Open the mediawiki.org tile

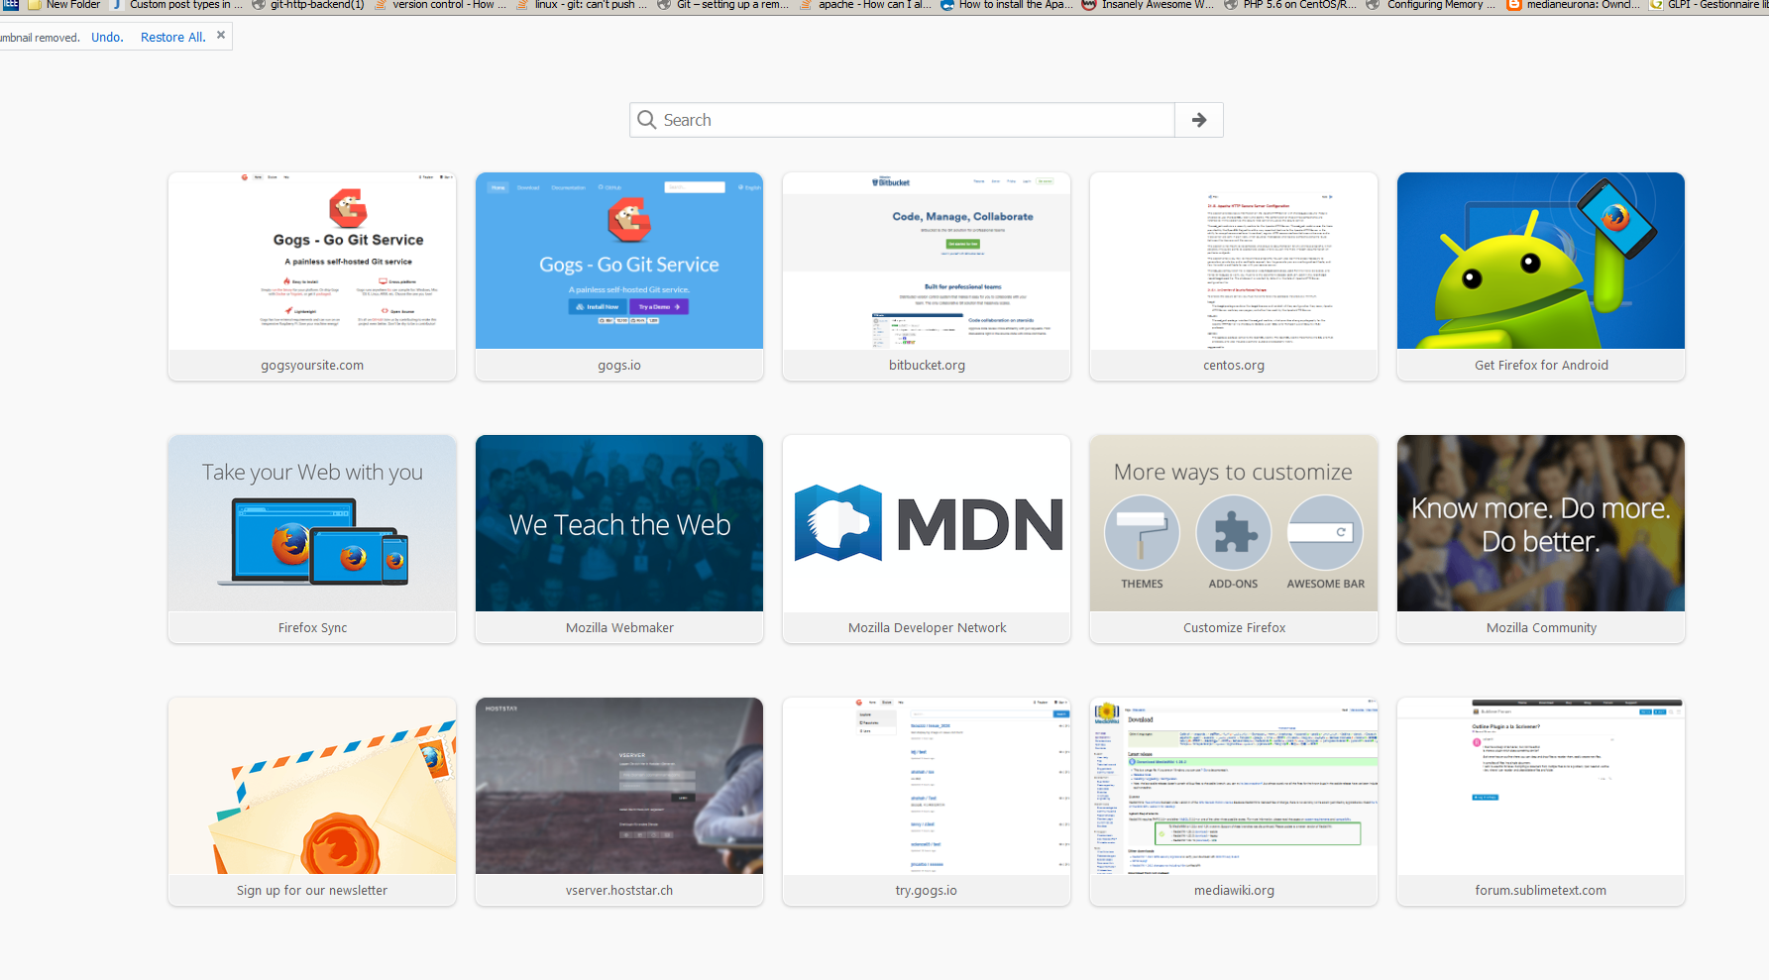[x=1234, y=802]
